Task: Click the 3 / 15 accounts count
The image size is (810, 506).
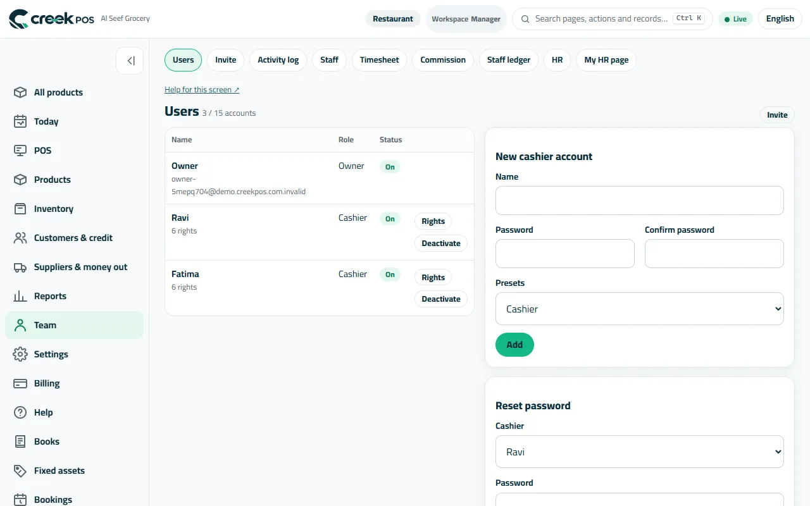Action: tap(229, 113)
